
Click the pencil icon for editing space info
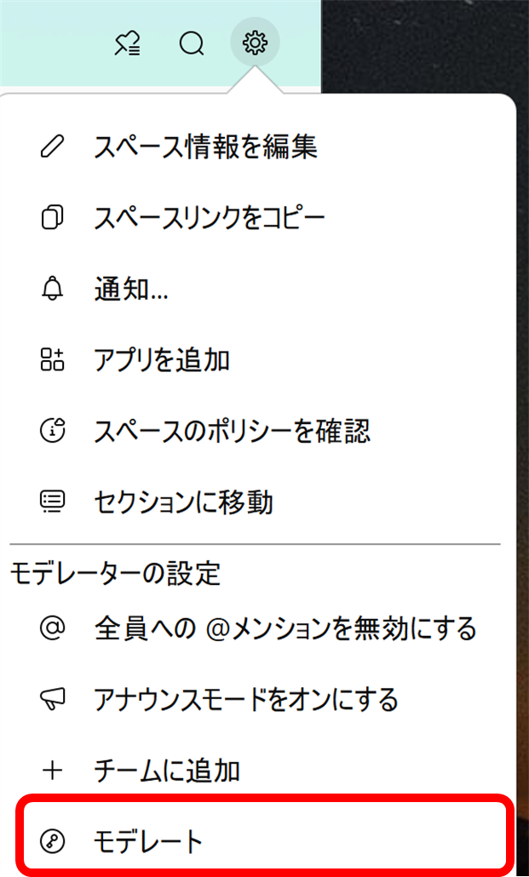53,146
